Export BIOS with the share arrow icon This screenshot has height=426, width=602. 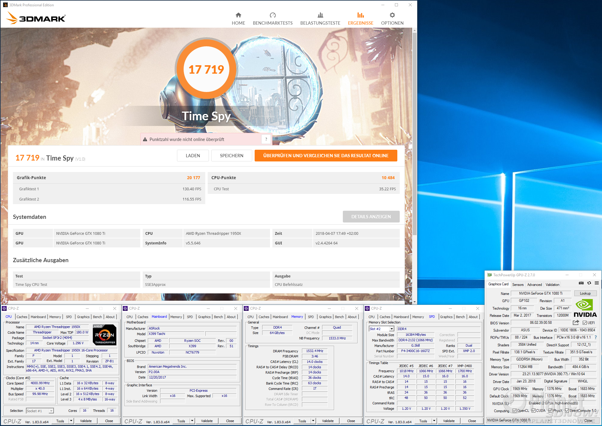pyautogui.click(x=576, y=323)
